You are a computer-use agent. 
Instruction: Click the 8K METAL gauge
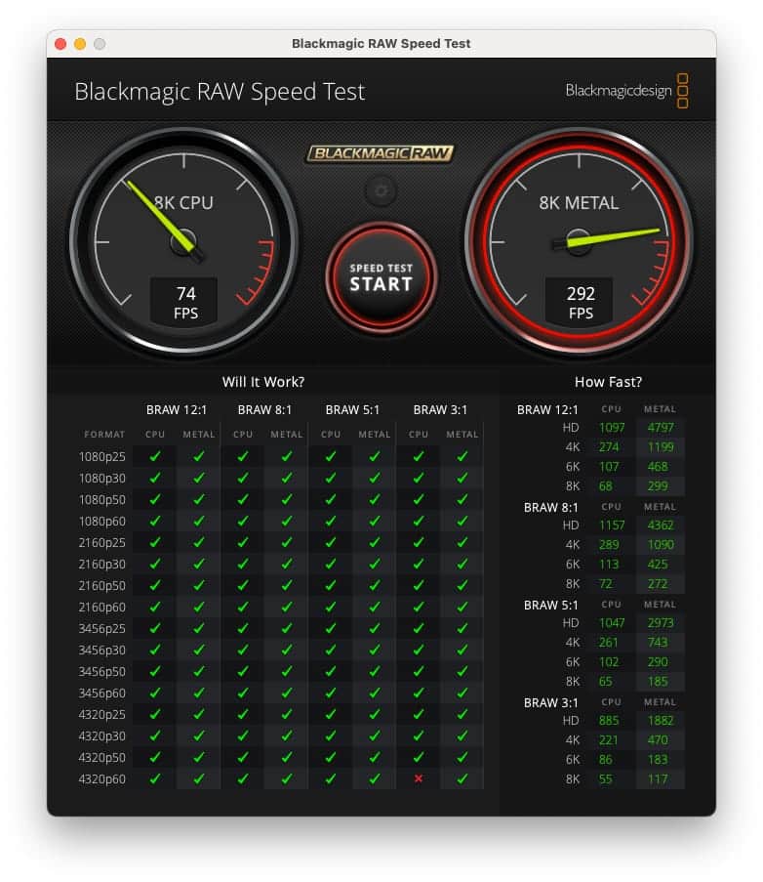click(579, 242)
